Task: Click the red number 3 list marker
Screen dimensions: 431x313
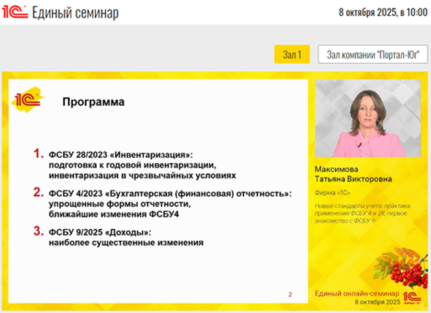Action: (38, 231)
